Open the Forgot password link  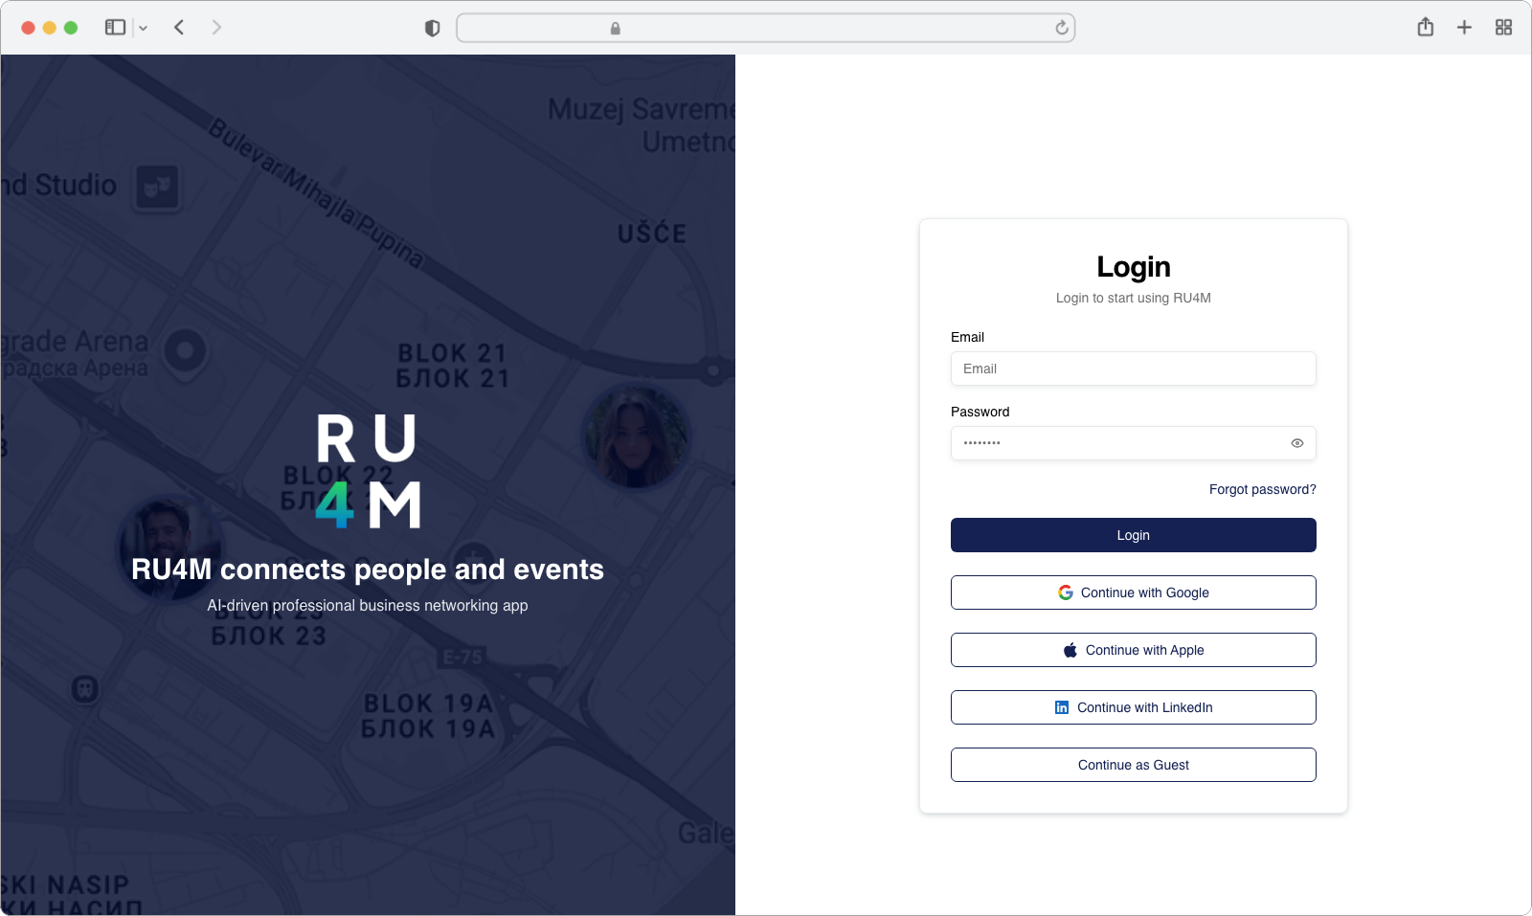pyautogui.click(x=1262, y=489)
